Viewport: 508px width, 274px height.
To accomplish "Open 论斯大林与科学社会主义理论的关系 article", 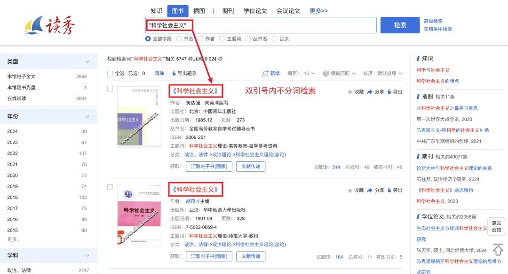I will tap(454, 168).
